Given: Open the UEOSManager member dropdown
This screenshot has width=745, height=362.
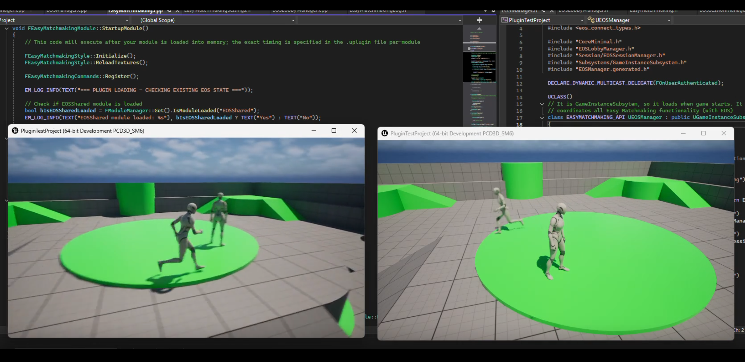Looking at the screenshot, I should point(668,20).
